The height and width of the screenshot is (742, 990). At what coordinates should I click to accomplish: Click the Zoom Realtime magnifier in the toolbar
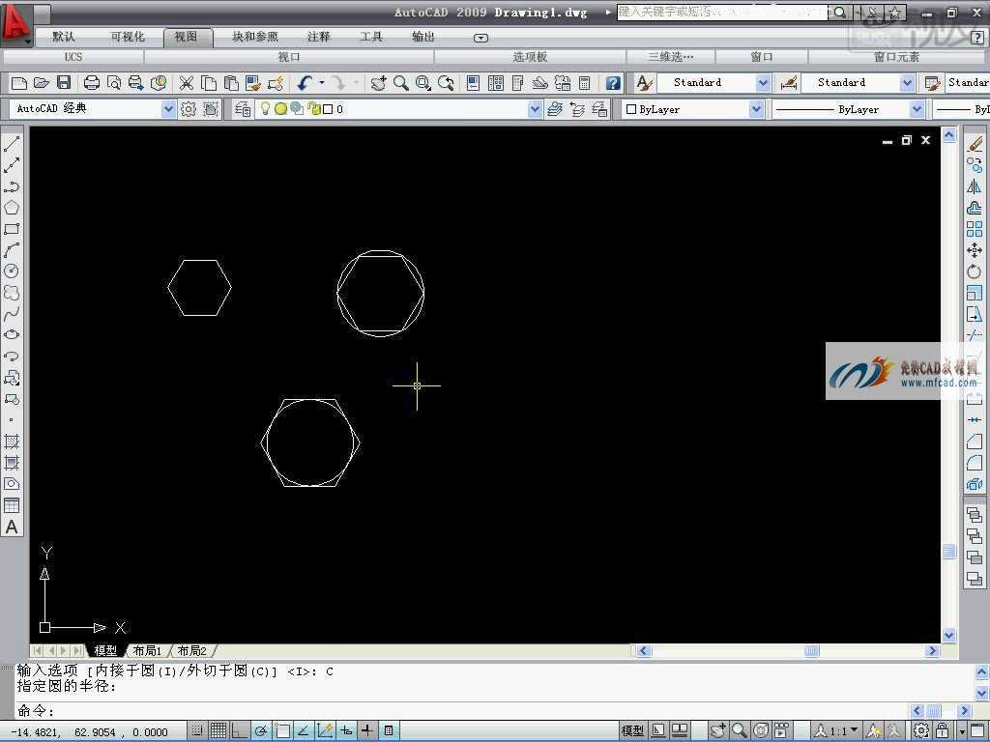400,83
